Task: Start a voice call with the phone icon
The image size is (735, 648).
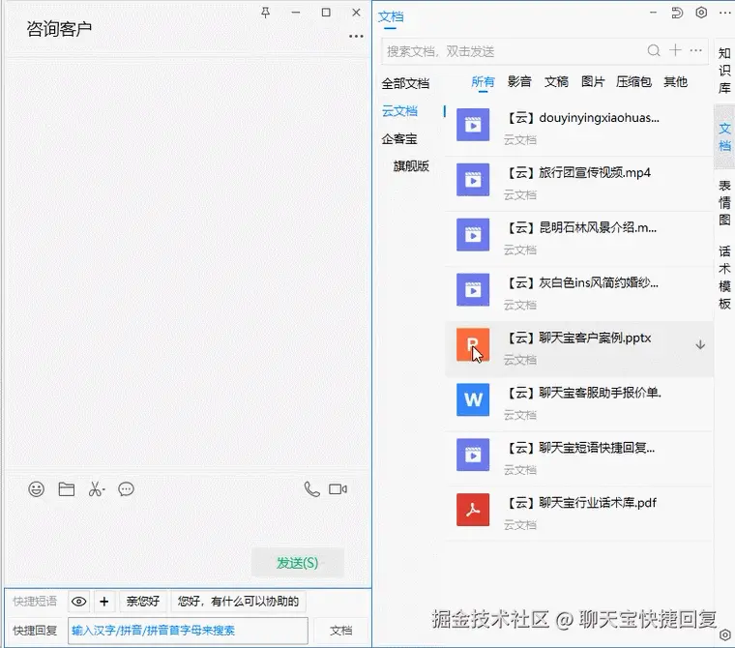Action: [x=311, y=489]
